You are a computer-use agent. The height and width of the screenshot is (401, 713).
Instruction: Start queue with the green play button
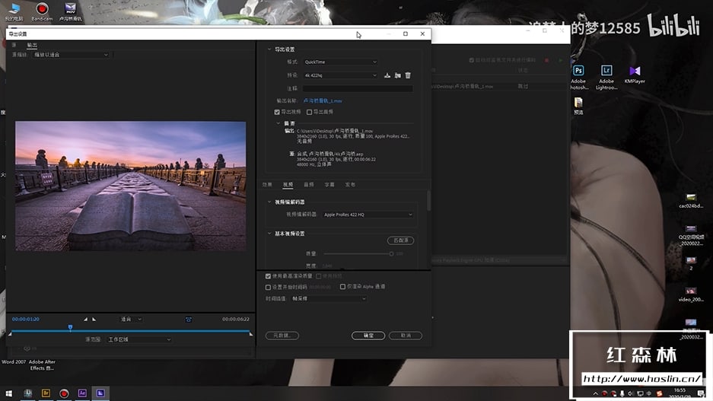pyautogui.click(x=561, y=60)
